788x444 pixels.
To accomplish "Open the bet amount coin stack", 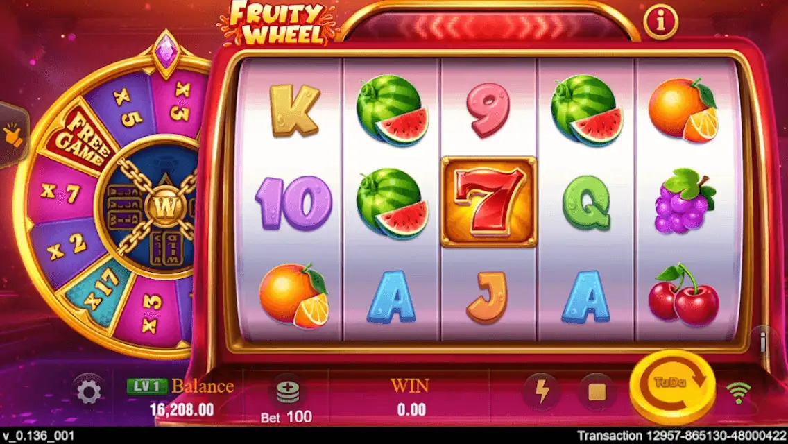I will (x=287, y=391).
